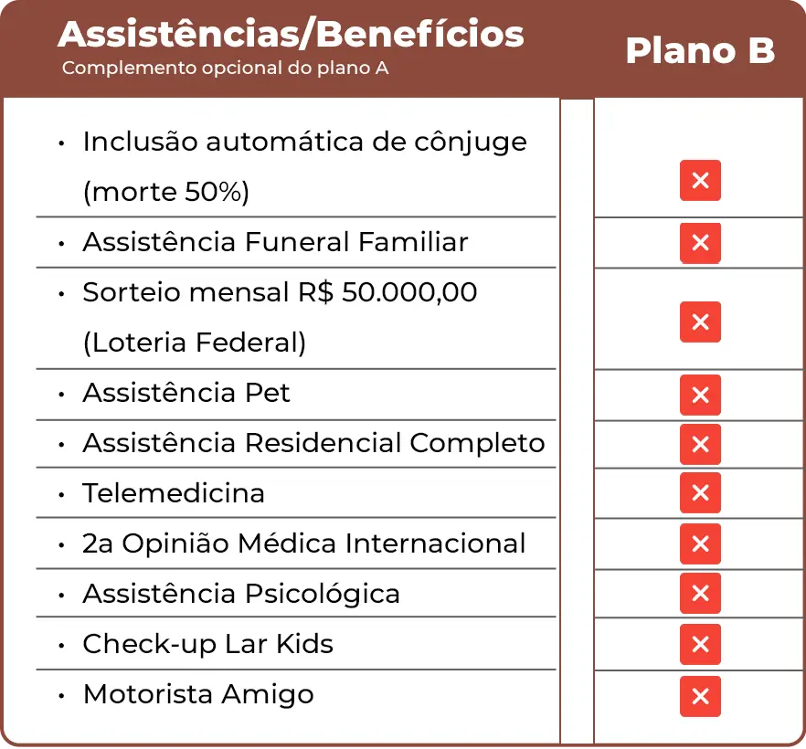Select the Plano B column header
Viewport: 806px width, 749px height.
(700, 50)
